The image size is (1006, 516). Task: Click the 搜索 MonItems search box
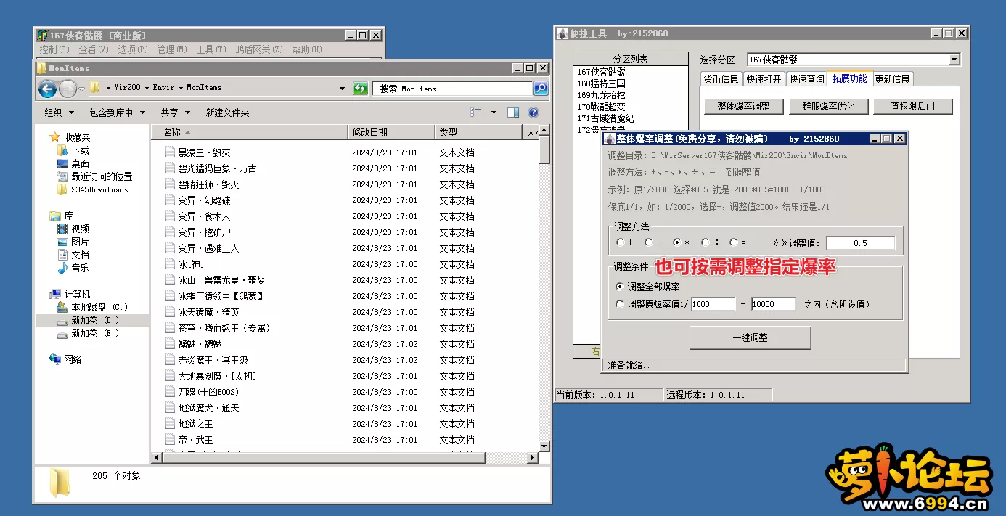tap(454, 89)
